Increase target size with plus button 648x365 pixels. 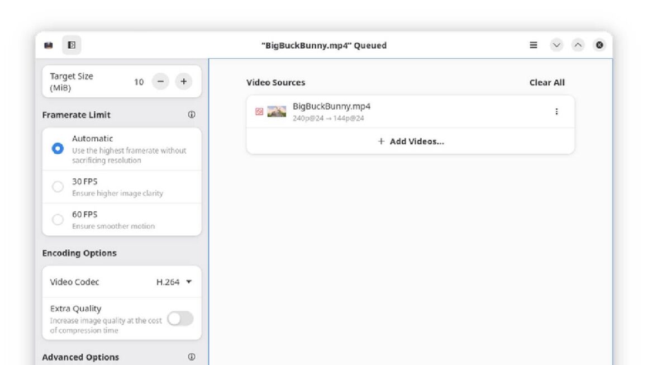point(183,82)
